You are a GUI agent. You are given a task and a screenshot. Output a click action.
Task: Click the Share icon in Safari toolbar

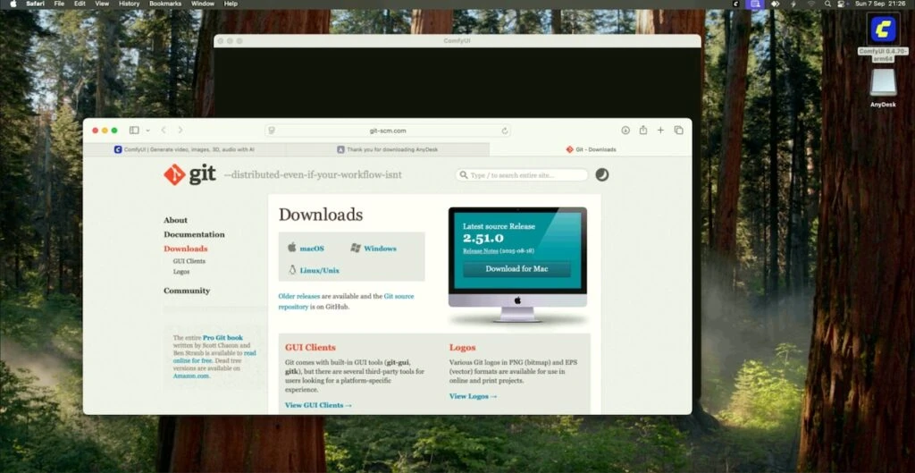point(643,131)
